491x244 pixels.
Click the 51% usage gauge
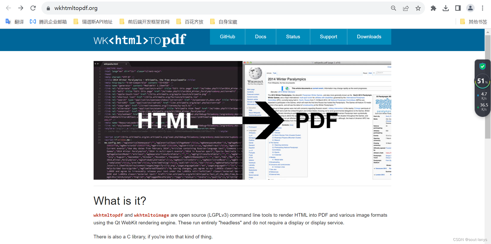pyautogui.click(x=482, y=81)
